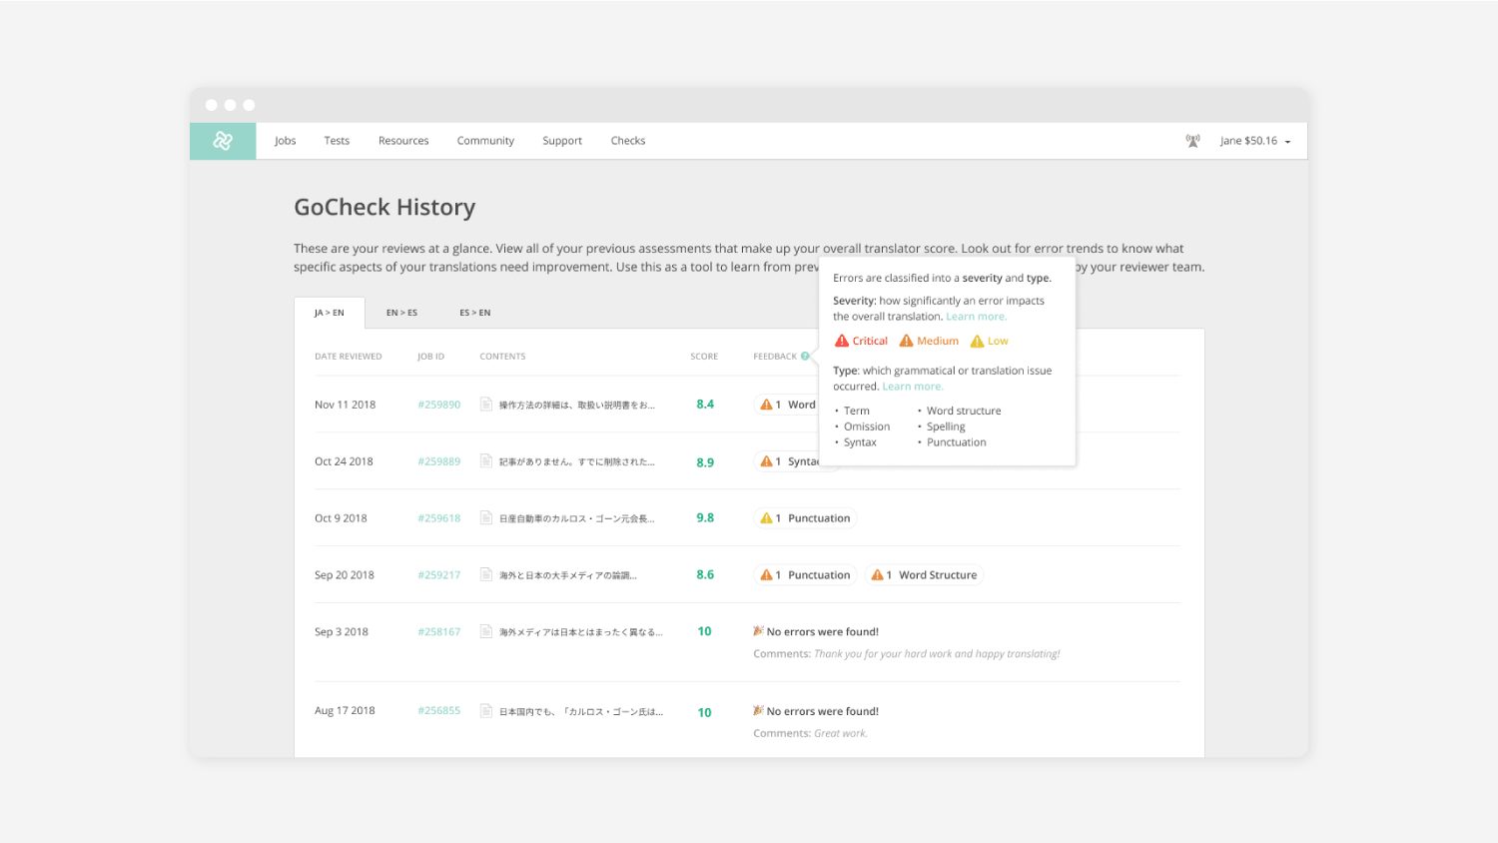Click Learn more link under Severity
The width and height of the screenshot is (1498, 843).
coord(976,317)
